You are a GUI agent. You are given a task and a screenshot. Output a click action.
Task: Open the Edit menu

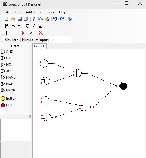pyautogui.click(x=18, y=12)
